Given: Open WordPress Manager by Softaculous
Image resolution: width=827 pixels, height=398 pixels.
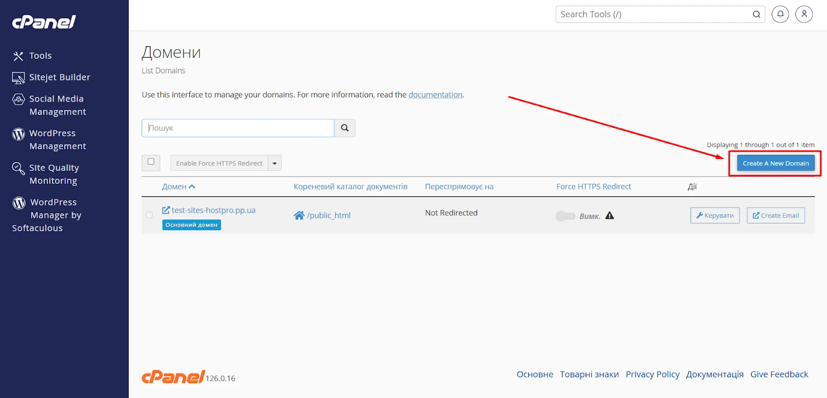Looking at the screenshot, I should (47, 215).
